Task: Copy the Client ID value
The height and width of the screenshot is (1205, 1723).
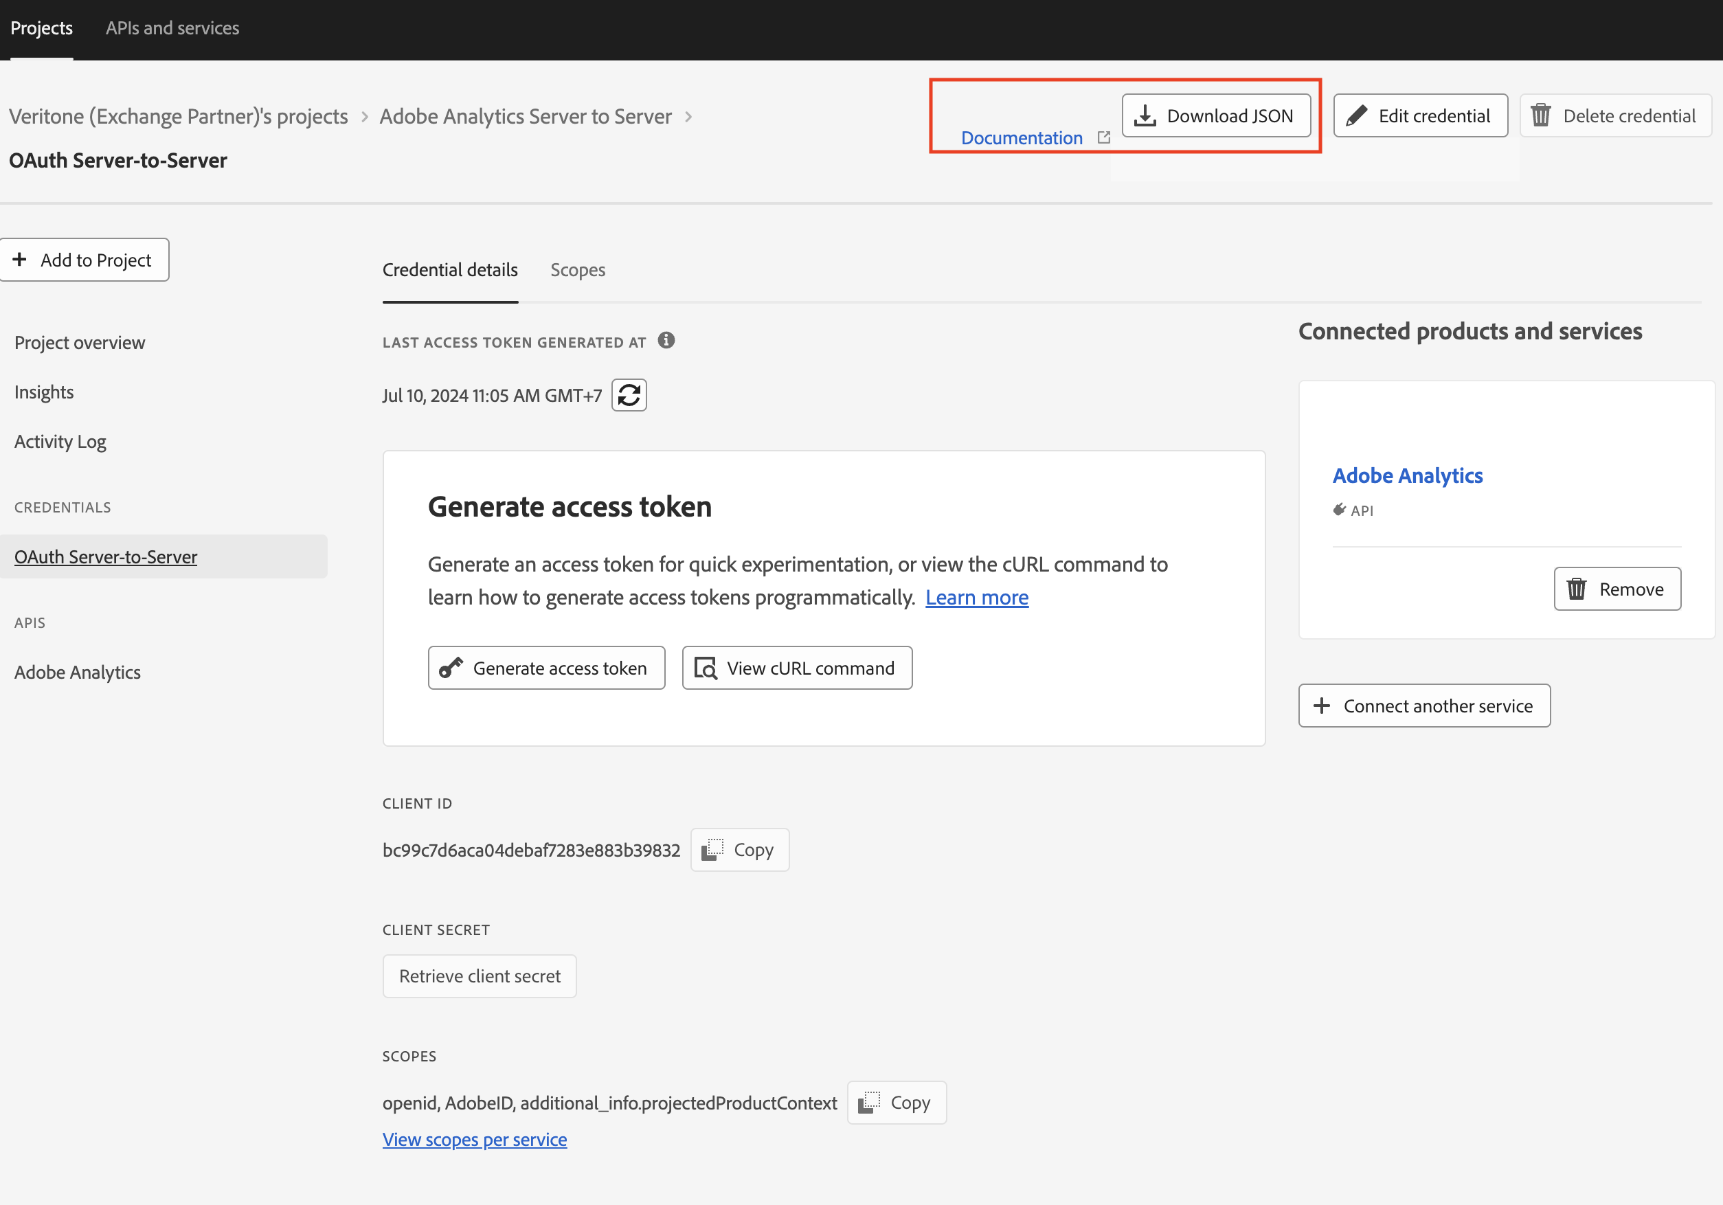Action: pyautogui.click(x=739, y=849)
